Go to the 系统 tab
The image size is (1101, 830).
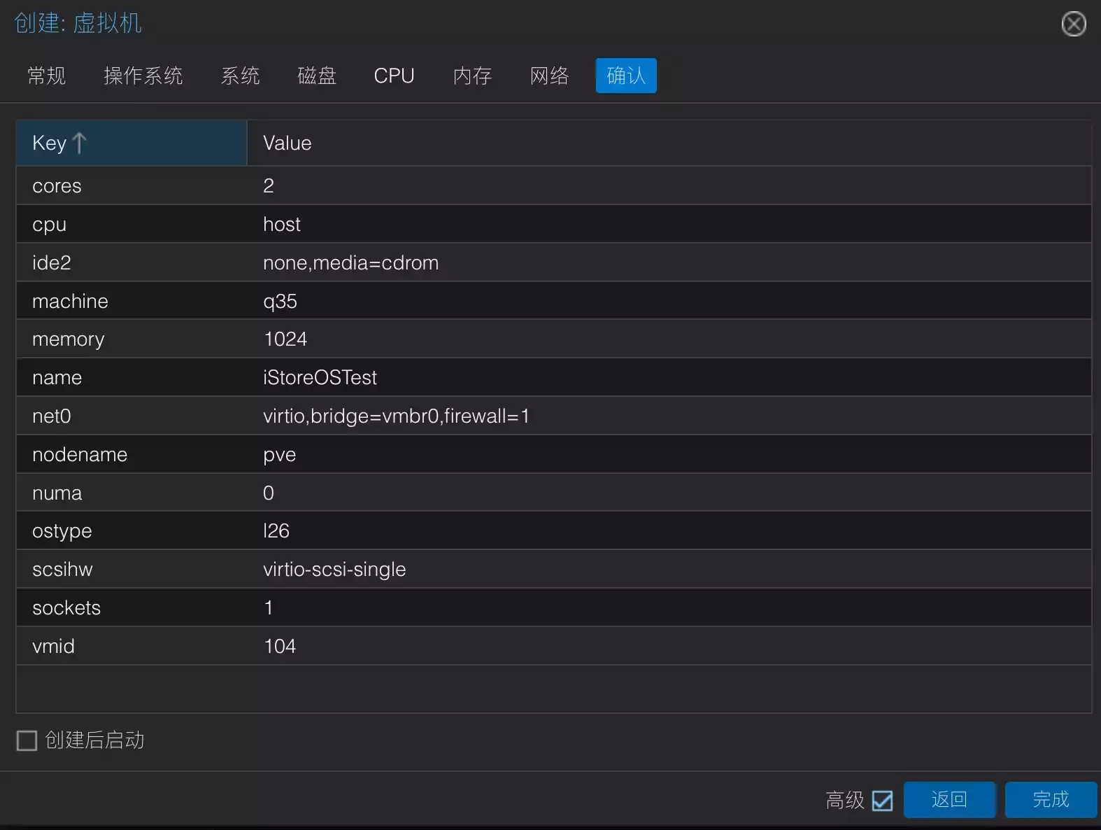pyautogui.click(x=240, y=76)
